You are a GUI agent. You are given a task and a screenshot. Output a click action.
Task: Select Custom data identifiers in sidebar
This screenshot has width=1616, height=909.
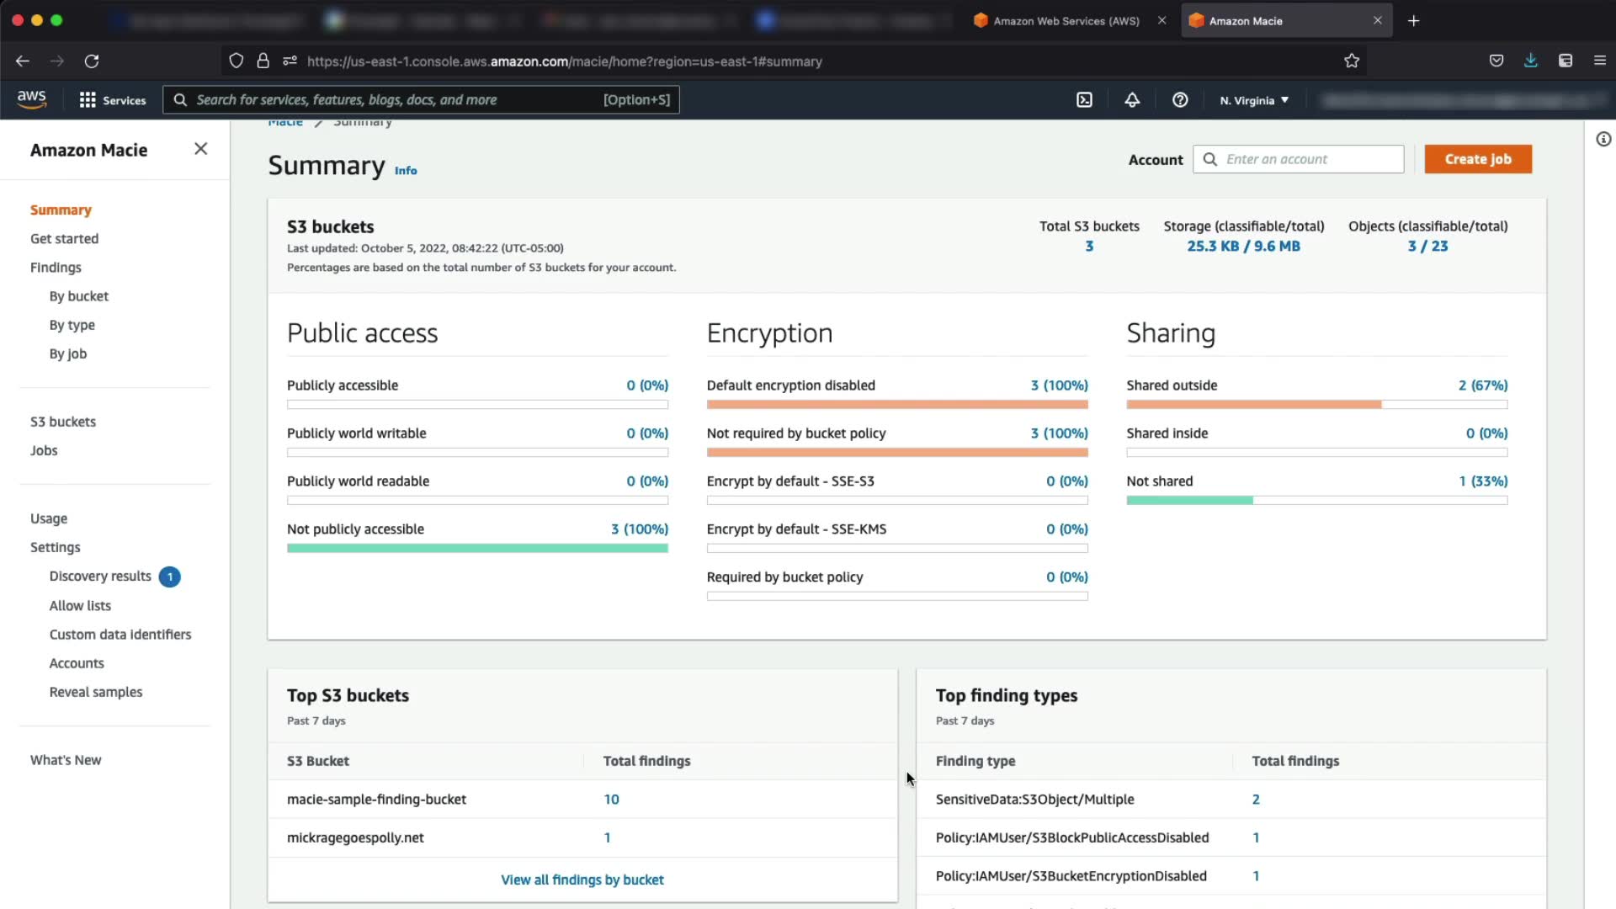click(x=120, y=635)
